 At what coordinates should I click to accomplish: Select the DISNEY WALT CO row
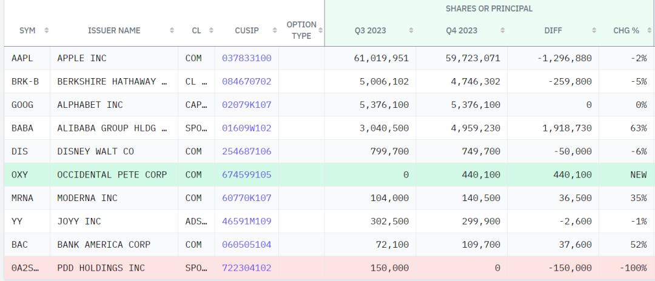[x=329, y=151]
